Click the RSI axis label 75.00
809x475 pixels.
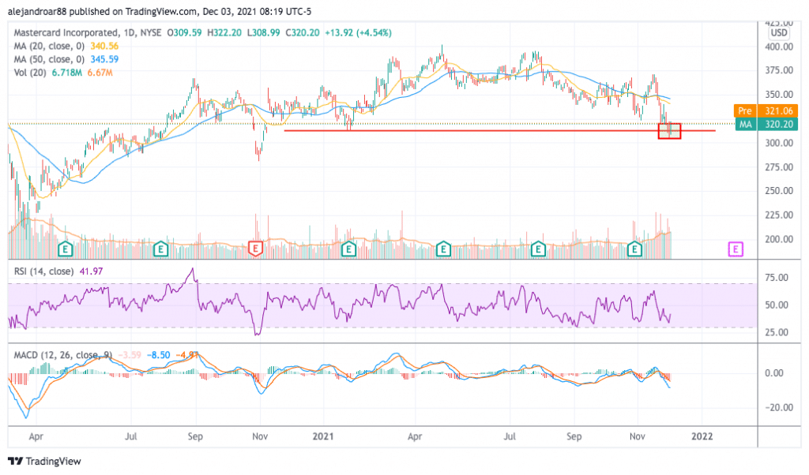[777, 278]
